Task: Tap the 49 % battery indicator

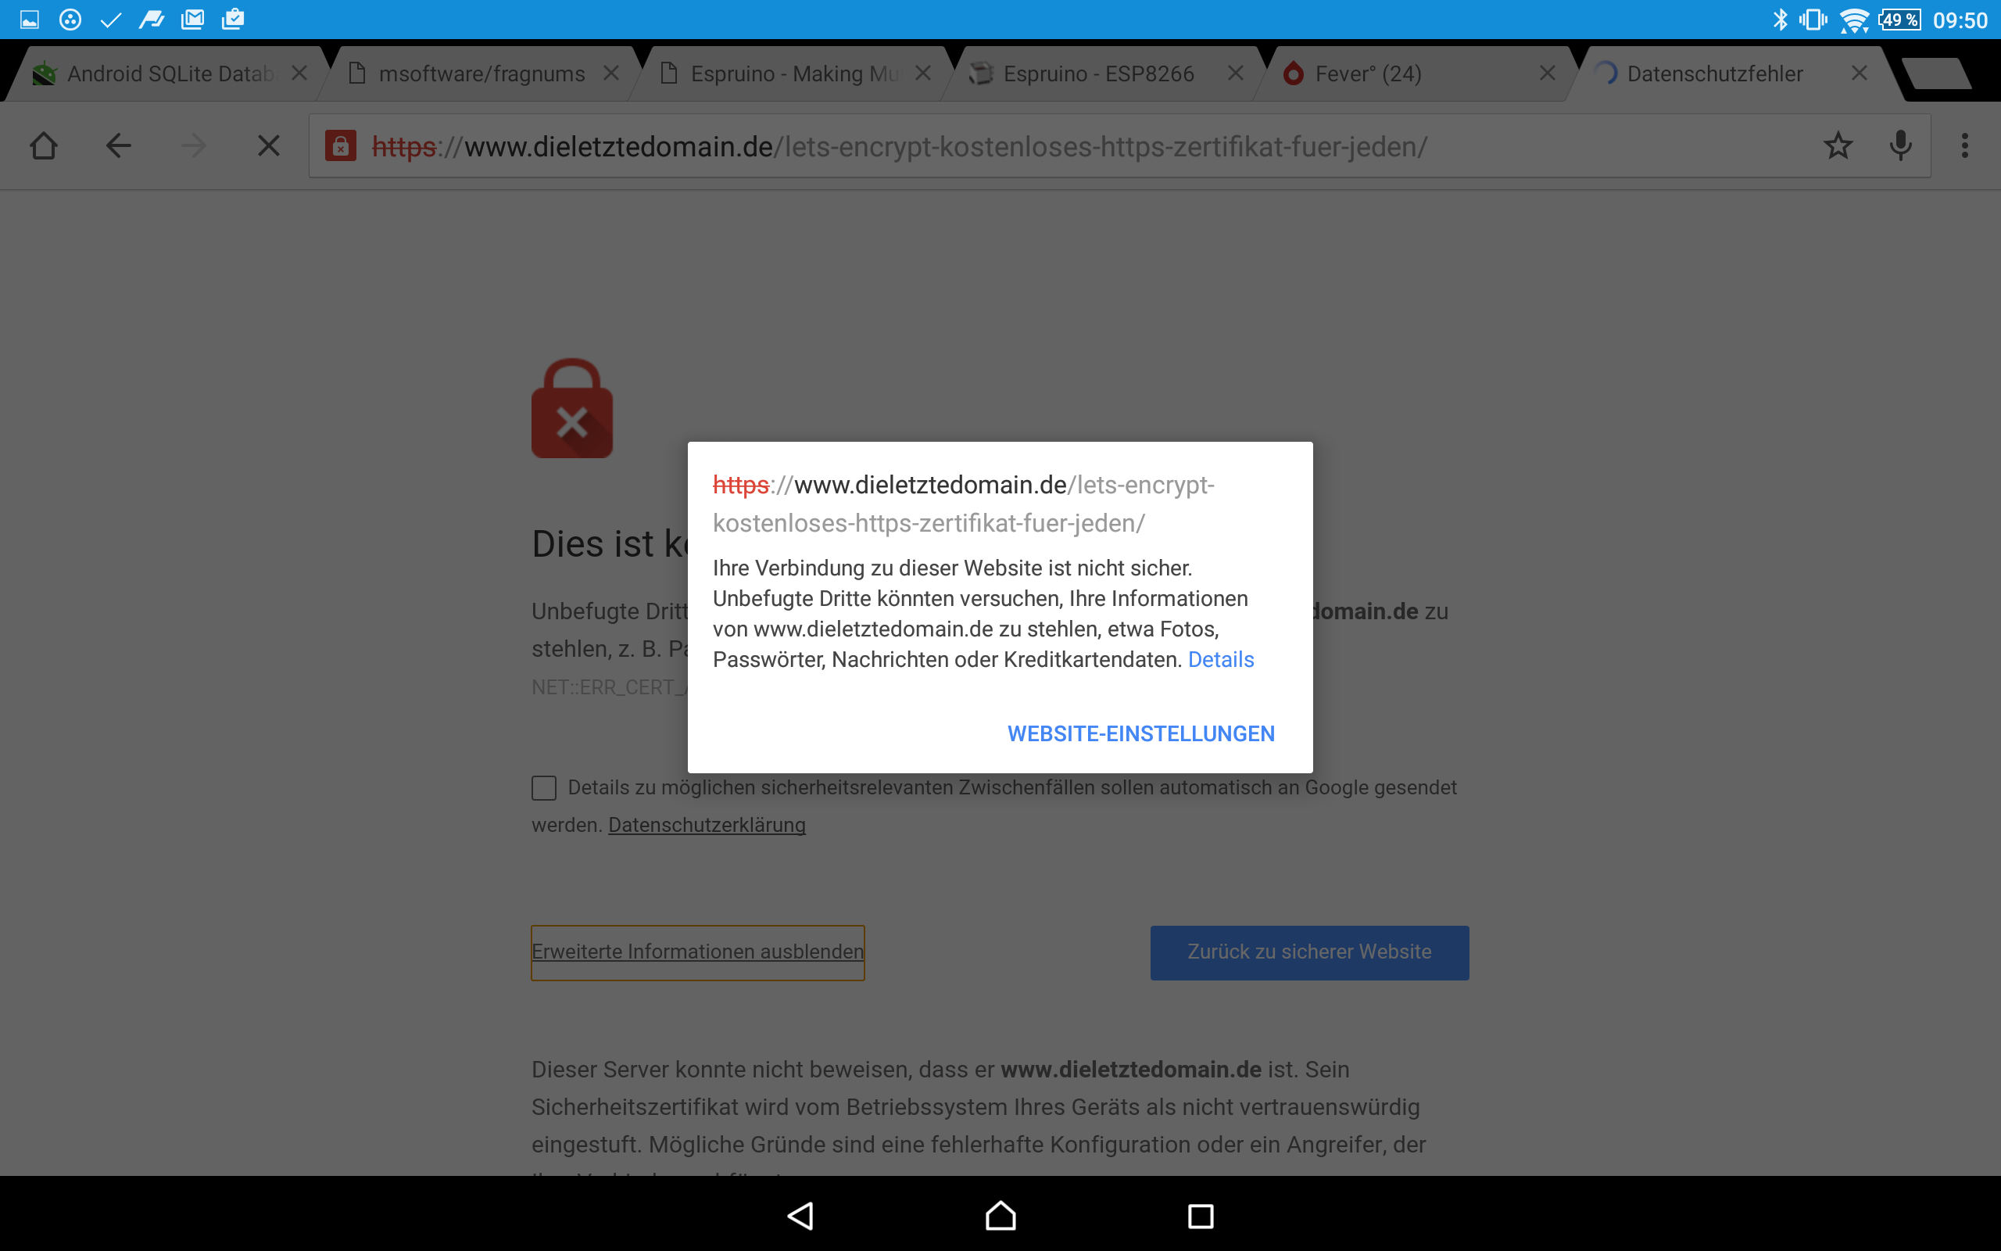Action: pos(1899,19)
